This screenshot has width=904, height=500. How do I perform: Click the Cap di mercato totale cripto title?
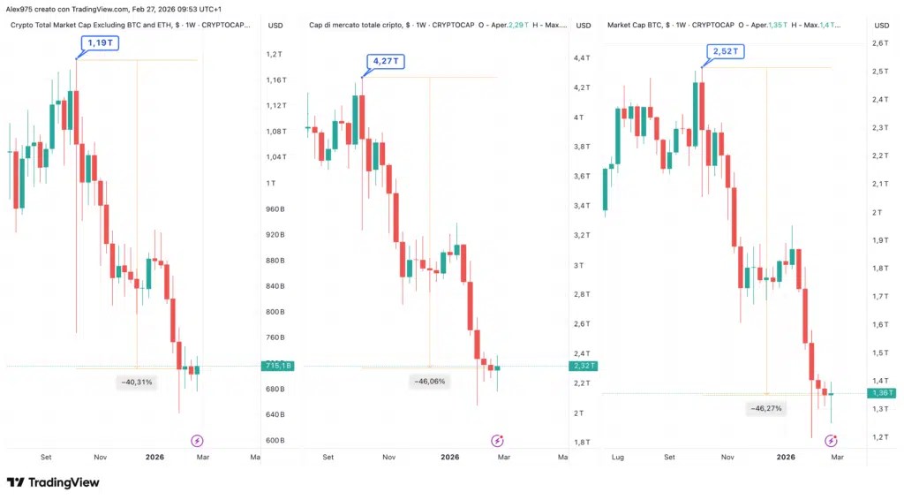[x=356, y=26]
